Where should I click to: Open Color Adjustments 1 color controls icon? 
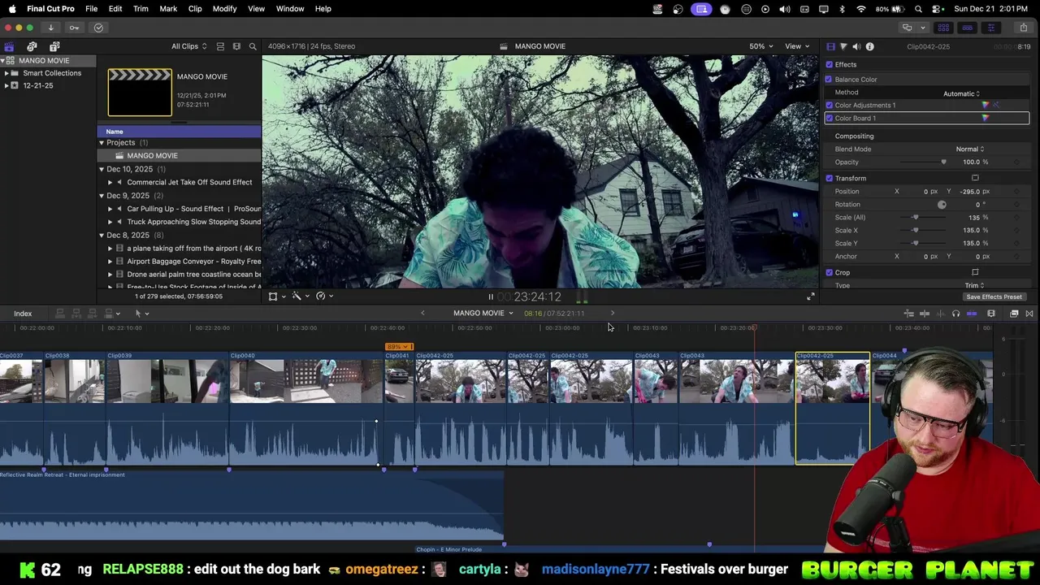(x=986, y=105)
